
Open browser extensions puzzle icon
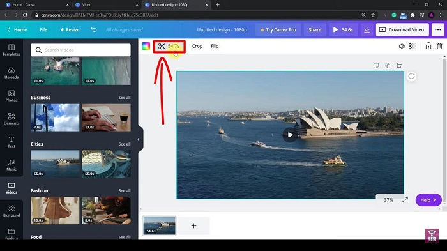(413, 15)
